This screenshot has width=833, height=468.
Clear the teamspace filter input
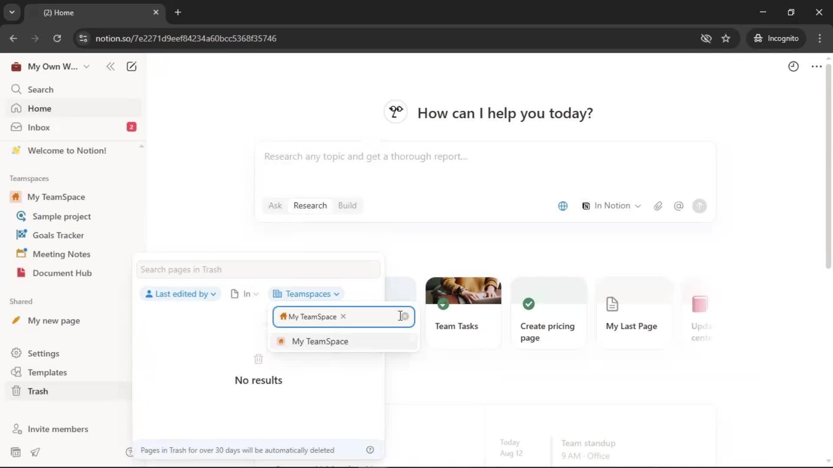click(x=405, y=316)
